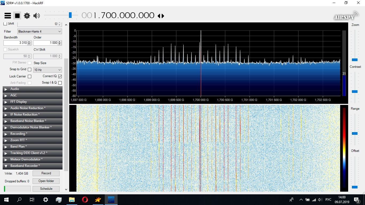Open the hamburger main menu
The width and height of the screenshot is (365, 205).
point(8,16)
